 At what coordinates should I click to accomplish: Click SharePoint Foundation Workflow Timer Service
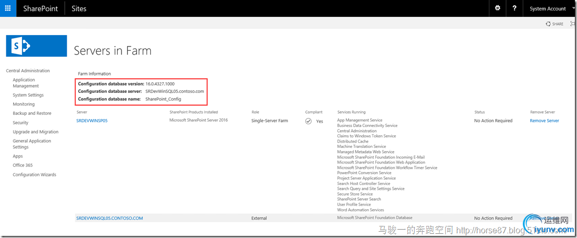coord(387,167)
